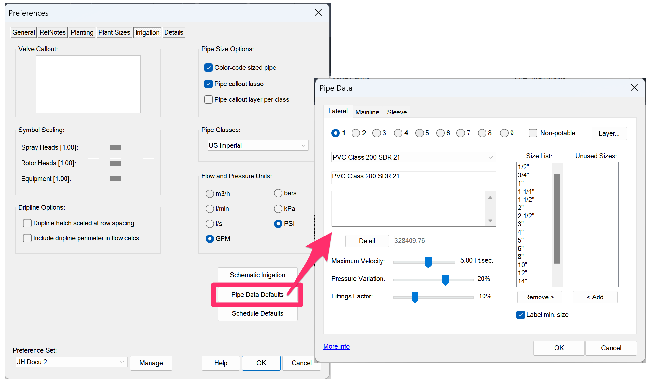
Task: Open the General preferences tab
Action: click(23, 32)
